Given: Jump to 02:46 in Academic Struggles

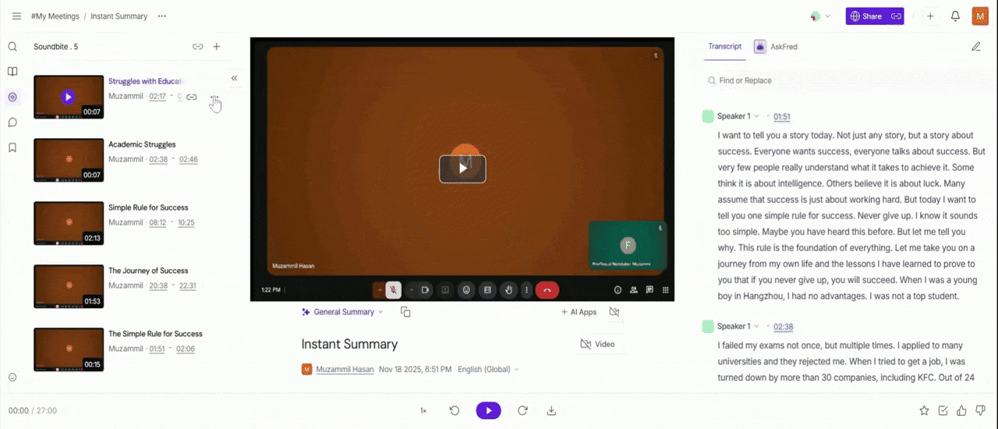Looking at the screenshot, I should click(189, 159).
